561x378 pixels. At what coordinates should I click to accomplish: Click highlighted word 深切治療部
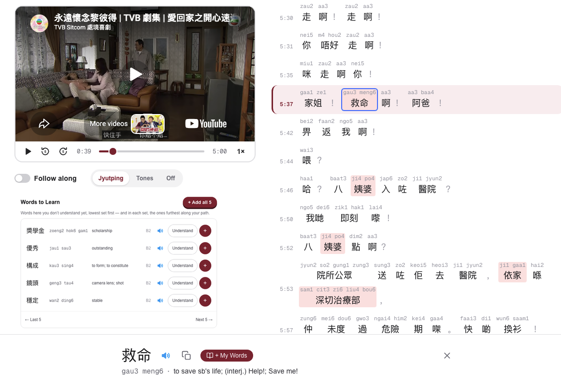(x=338, y=297)
